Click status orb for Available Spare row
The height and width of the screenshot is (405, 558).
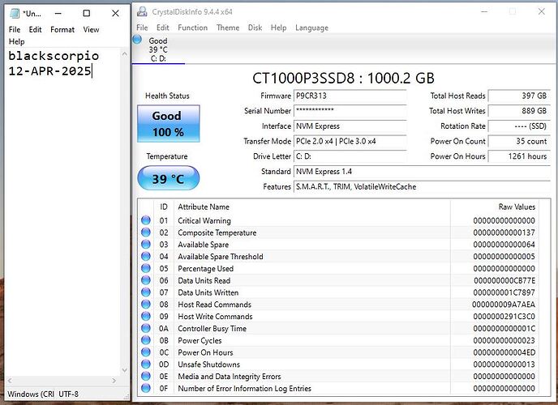point(146,245)
